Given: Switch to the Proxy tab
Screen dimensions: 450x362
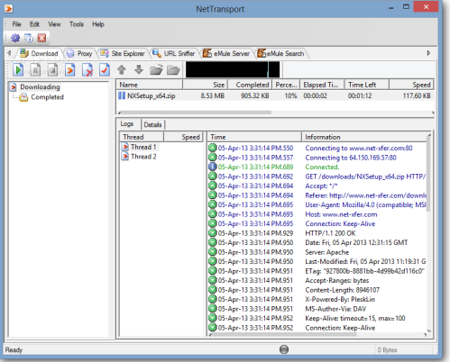Looking at the screenshot, I should [79, 53].
